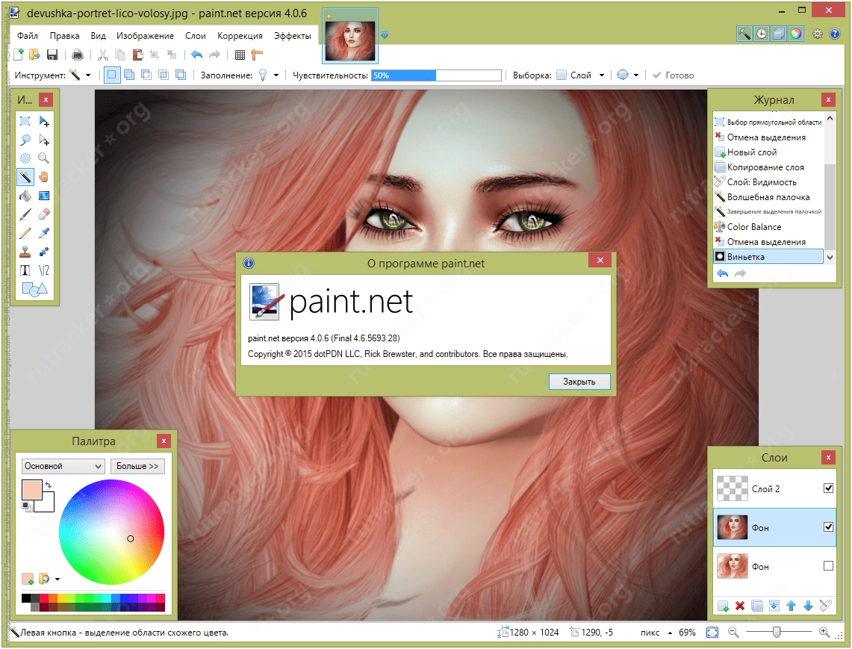Set selection mode to Add (union)
Image resolution: width=852 pixels, height=649 pixels.
tap(129, 75)
